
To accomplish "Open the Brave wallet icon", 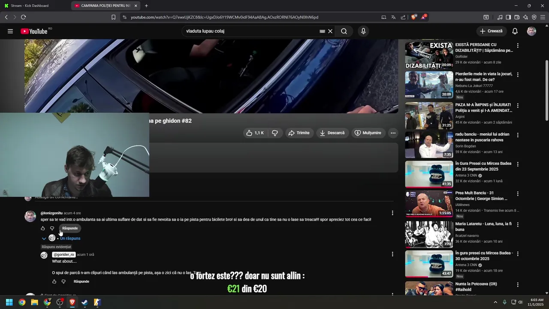I will pyautogui.click(x=517, y=17).
